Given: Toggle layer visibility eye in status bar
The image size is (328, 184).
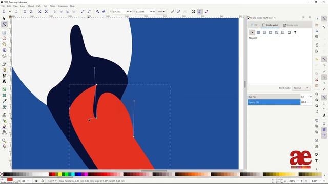Looking at the screenshot, I should click(x=36, y=181).
